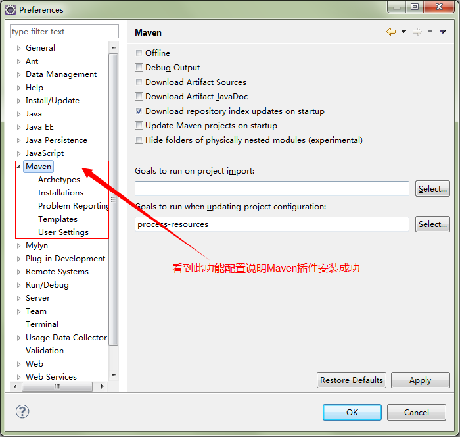This screenshot has height=437, width=460.
Task: Enable the Offline checkbox
Action: tap(139, 53)
